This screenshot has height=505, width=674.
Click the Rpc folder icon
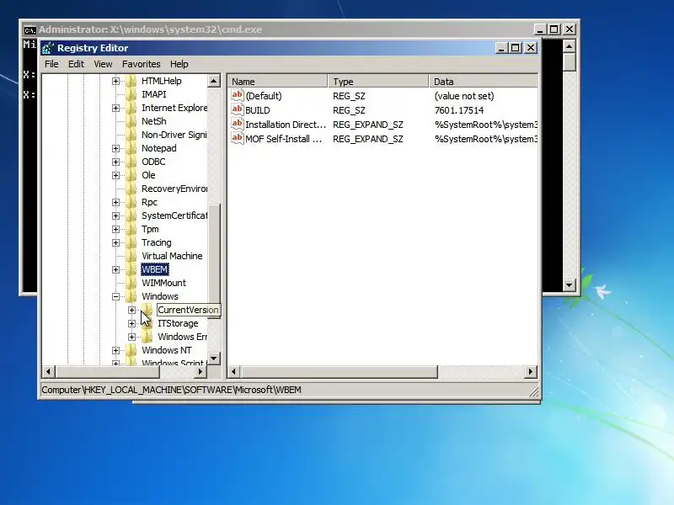tap(131, 202)
